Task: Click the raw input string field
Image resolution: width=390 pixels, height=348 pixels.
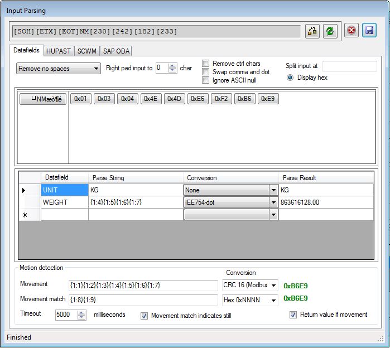Action: tap(156, 32)
